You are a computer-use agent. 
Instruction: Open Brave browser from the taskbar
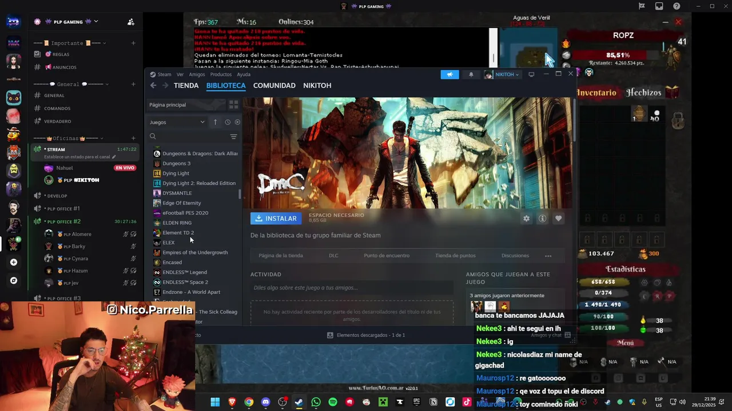point(232,402)
